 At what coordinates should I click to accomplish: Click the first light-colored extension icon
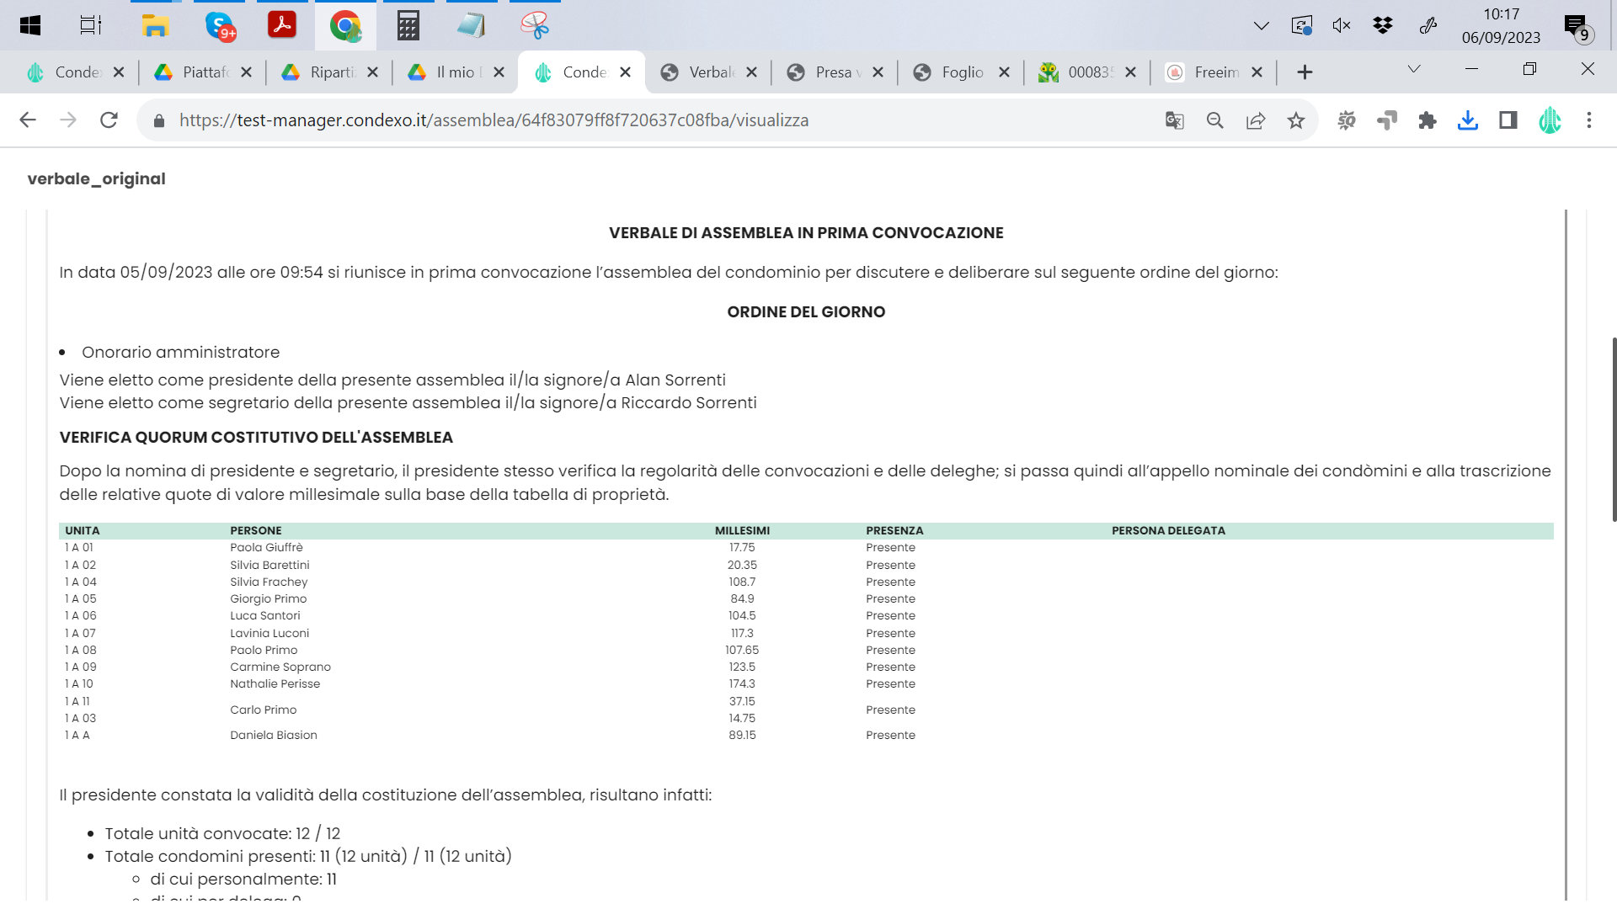tap(1346, 120)
